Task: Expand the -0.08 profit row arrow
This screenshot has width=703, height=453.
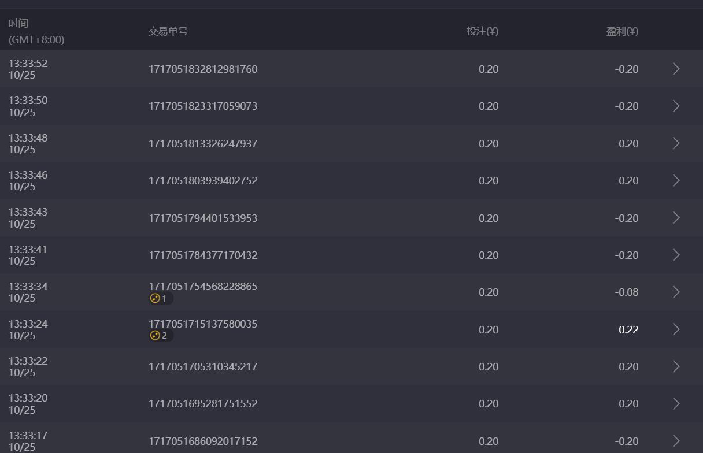Action: 676,292
